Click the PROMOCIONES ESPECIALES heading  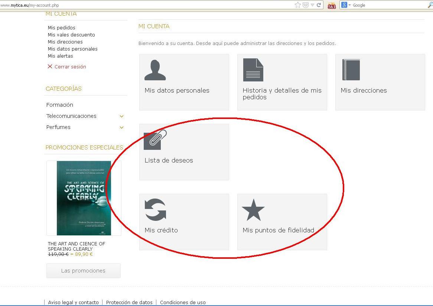84,147
